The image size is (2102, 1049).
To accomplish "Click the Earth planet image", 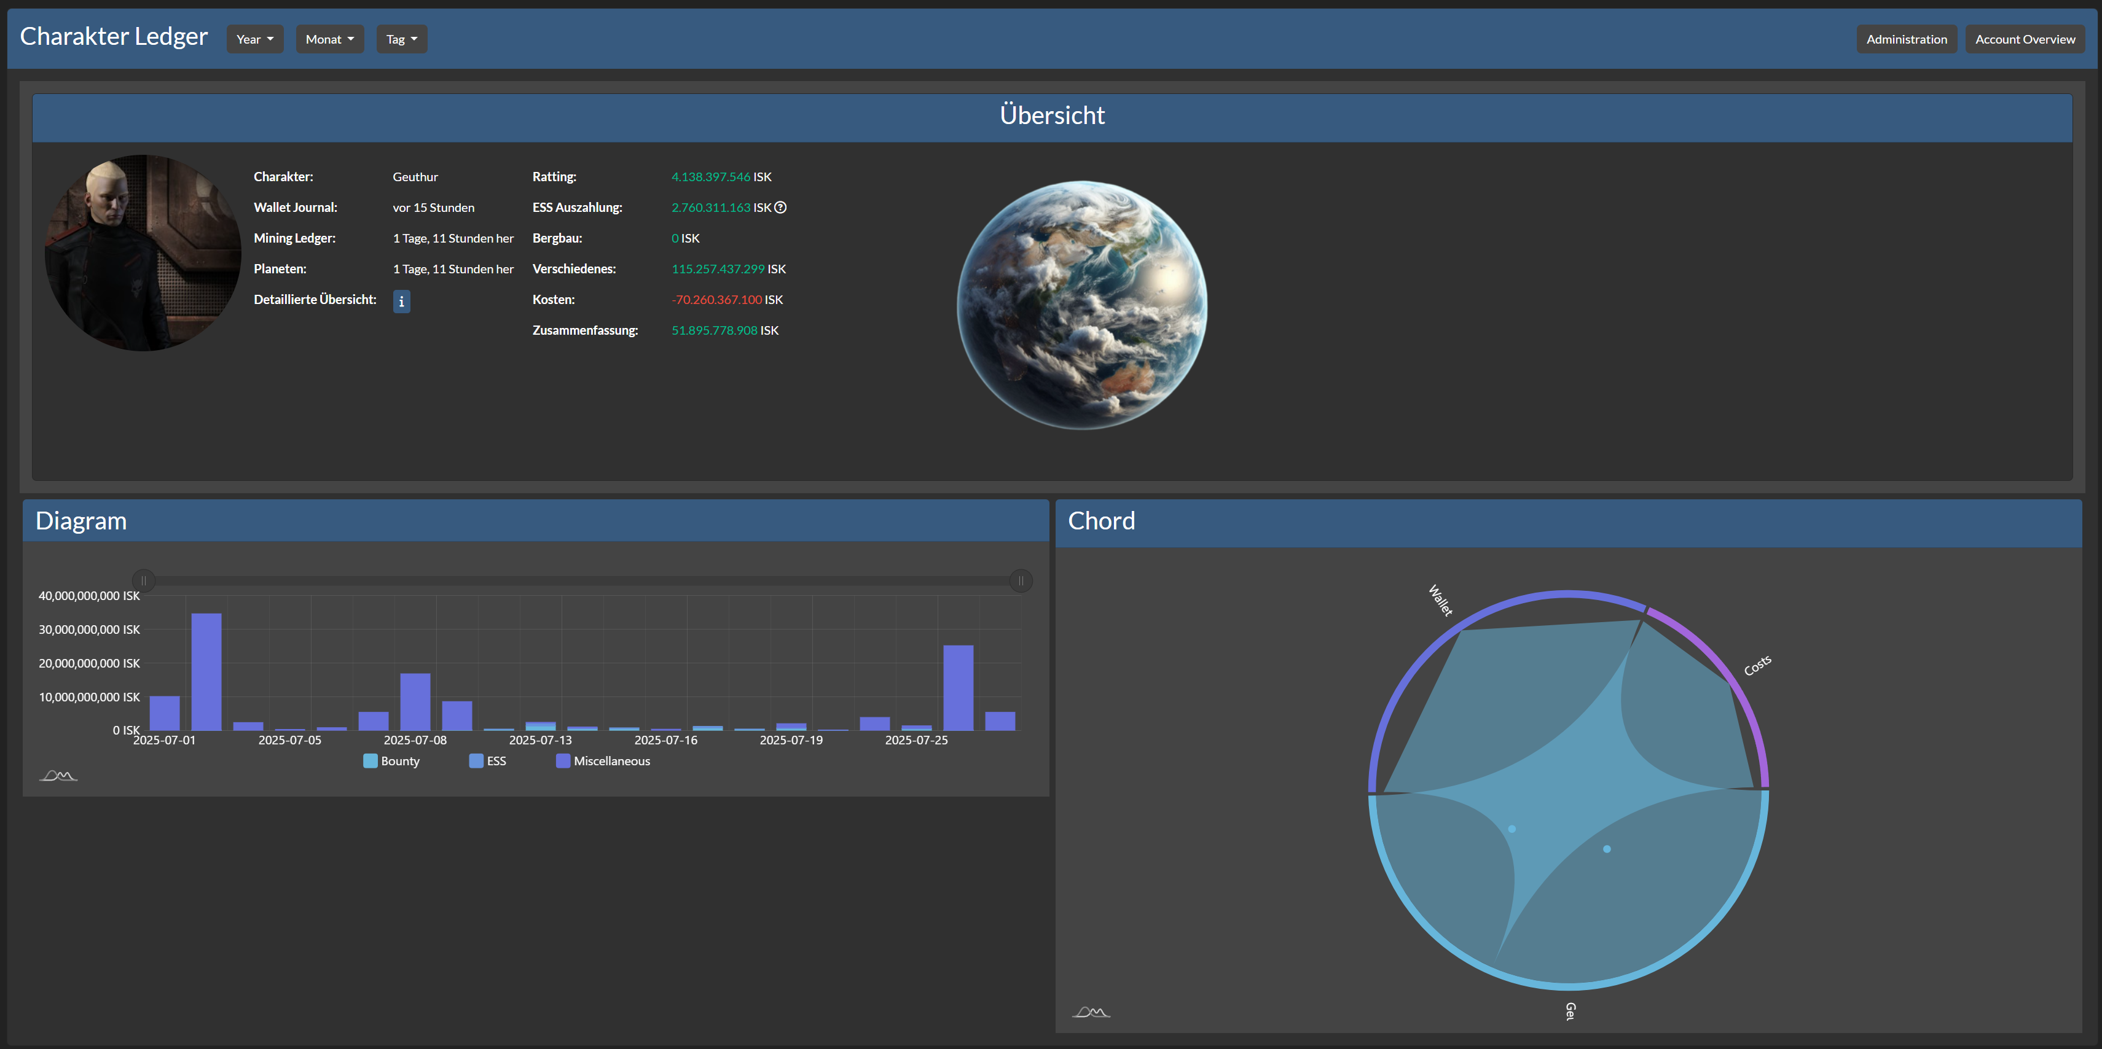I will point(1081,305).
